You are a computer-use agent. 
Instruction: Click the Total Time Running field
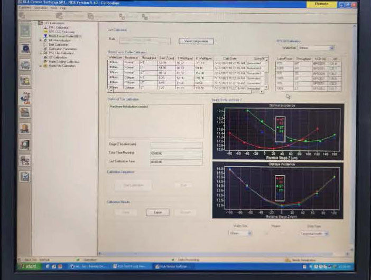tap(177, 153)
